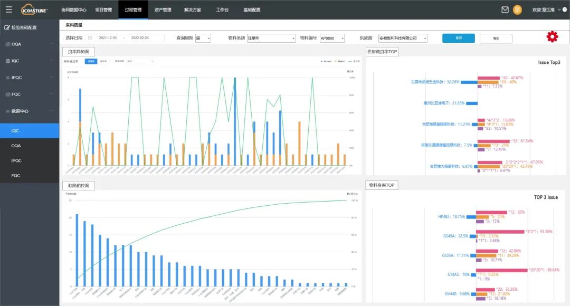The width and height of the screenshot is (570, 306).
Task: Toggle the Reject legend item
Action: click(339, 61)
